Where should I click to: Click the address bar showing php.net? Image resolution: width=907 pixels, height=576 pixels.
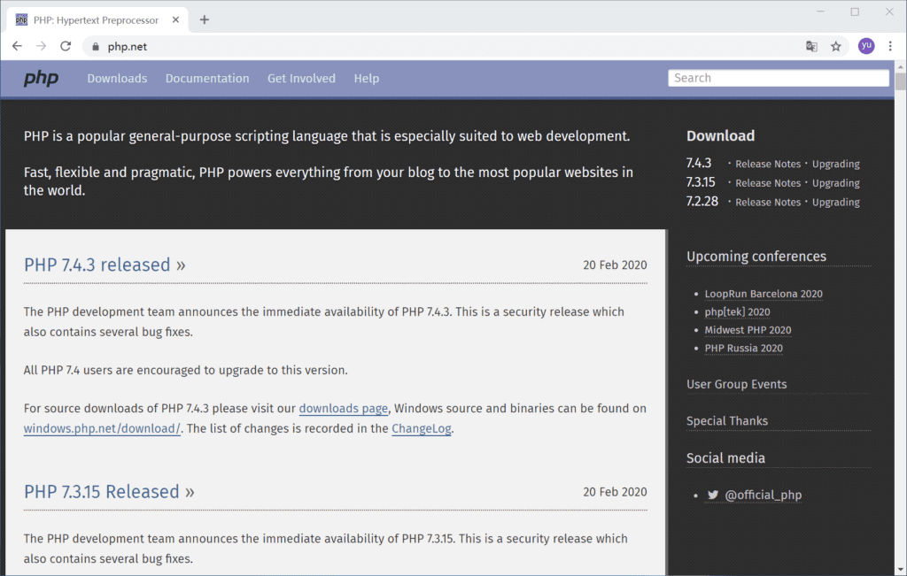[x=443, y=47]
